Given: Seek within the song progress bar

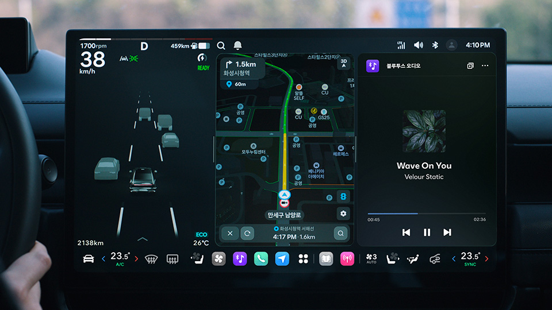Looking at the screenshot, I should point(426,214).
